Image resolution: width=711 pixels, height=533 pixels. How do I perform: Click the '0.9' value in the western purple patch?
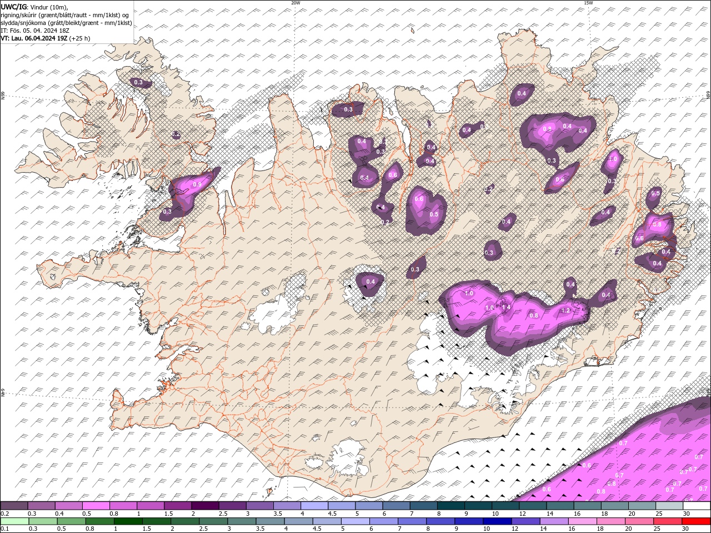[x=197, y=184]
